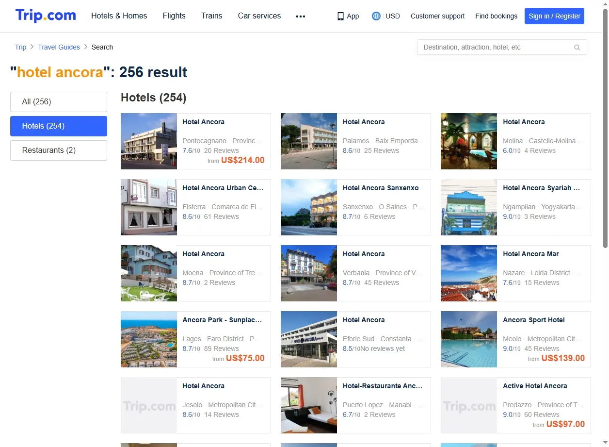Screen dimensions: 609x447
Task: Open Hotel Ancora Verbania photo
Action: tap(309, 273)
